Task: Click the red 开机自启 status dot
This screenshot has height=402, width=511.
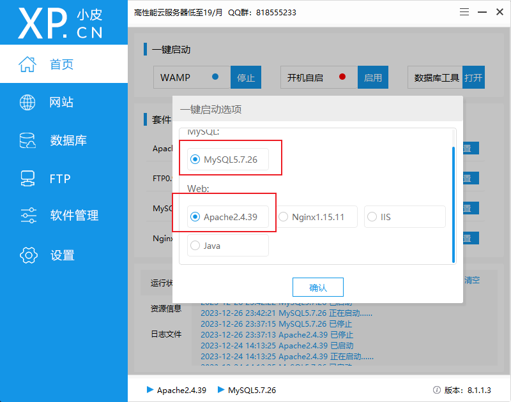Action: click(342, 77)
